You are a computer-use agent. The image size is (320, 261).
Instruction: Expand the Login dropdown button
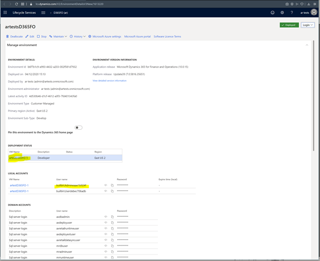point(308,25)
